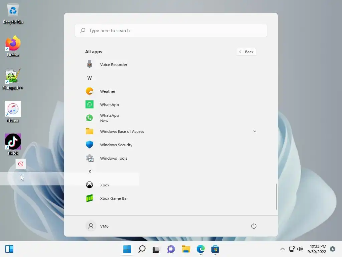Click the Weather label
Image resolution: width=342 pixels, height=257 pixels.
click(108, 91)
